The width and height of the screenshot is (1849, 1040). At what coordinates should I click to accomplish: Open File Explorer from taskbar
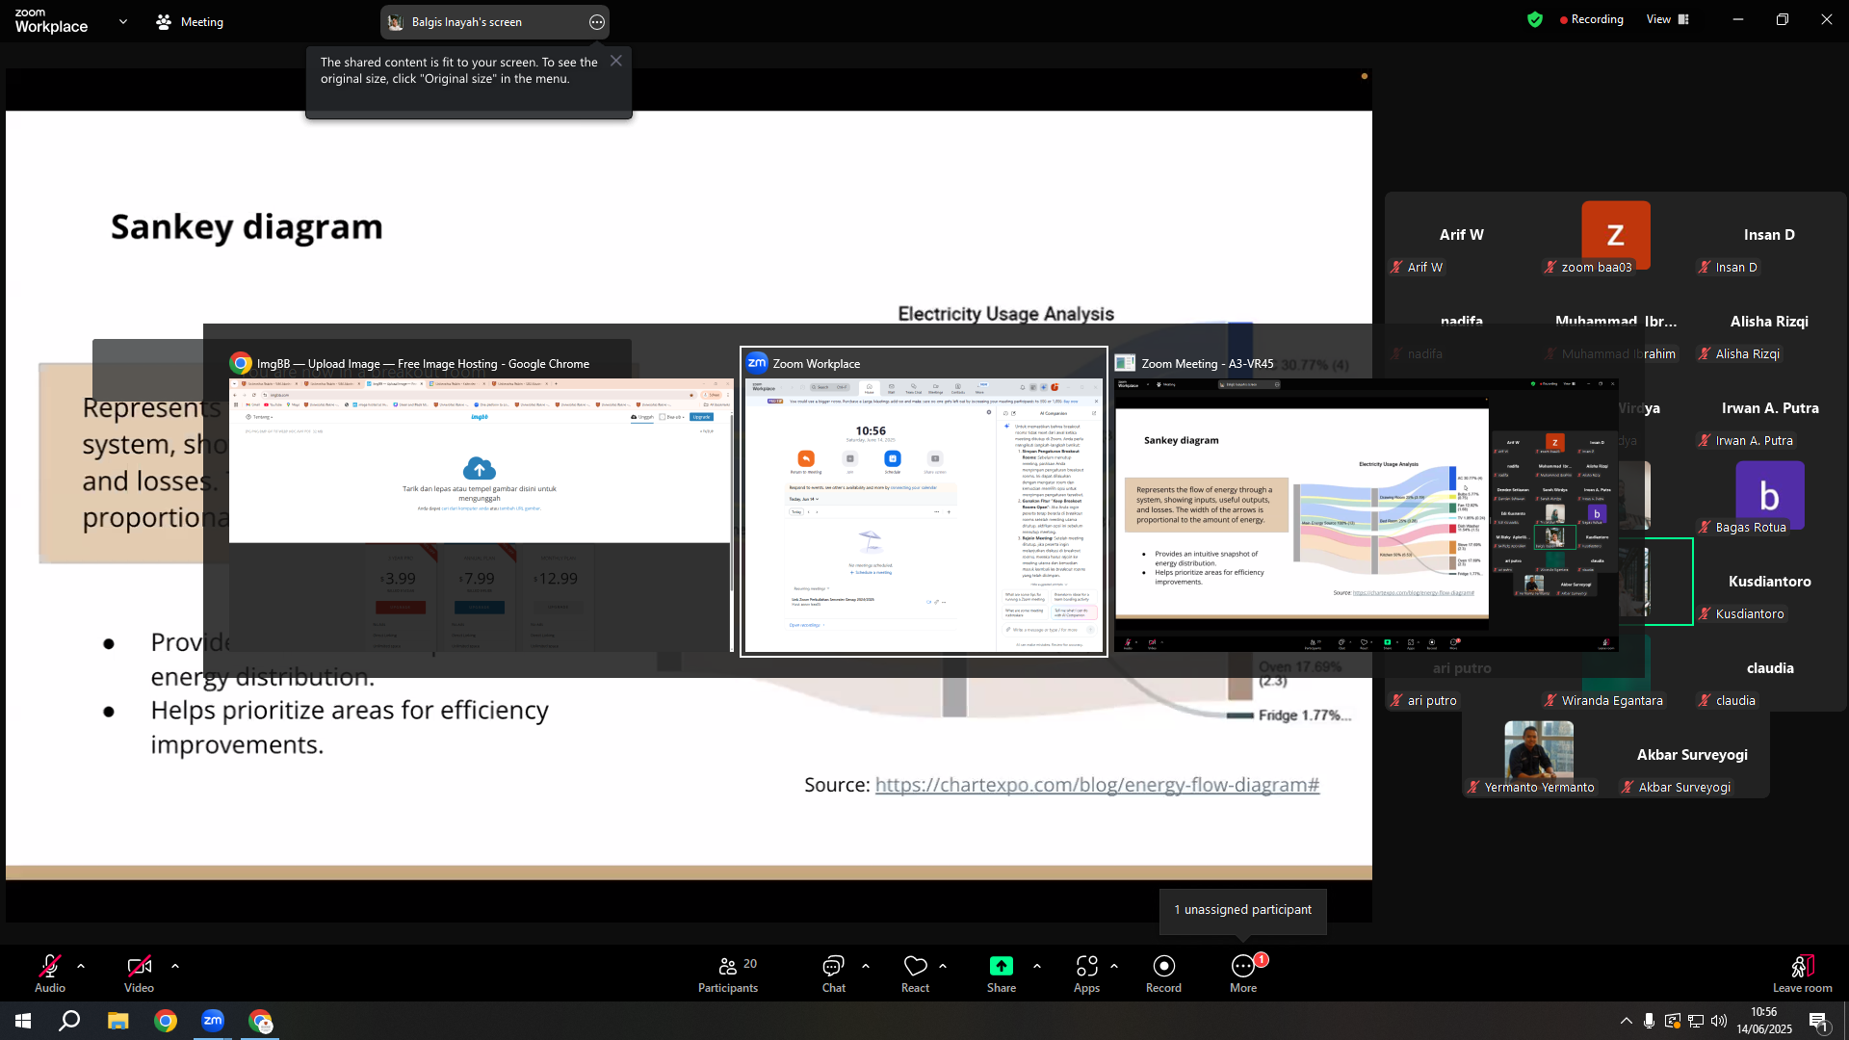[117, 1021]
